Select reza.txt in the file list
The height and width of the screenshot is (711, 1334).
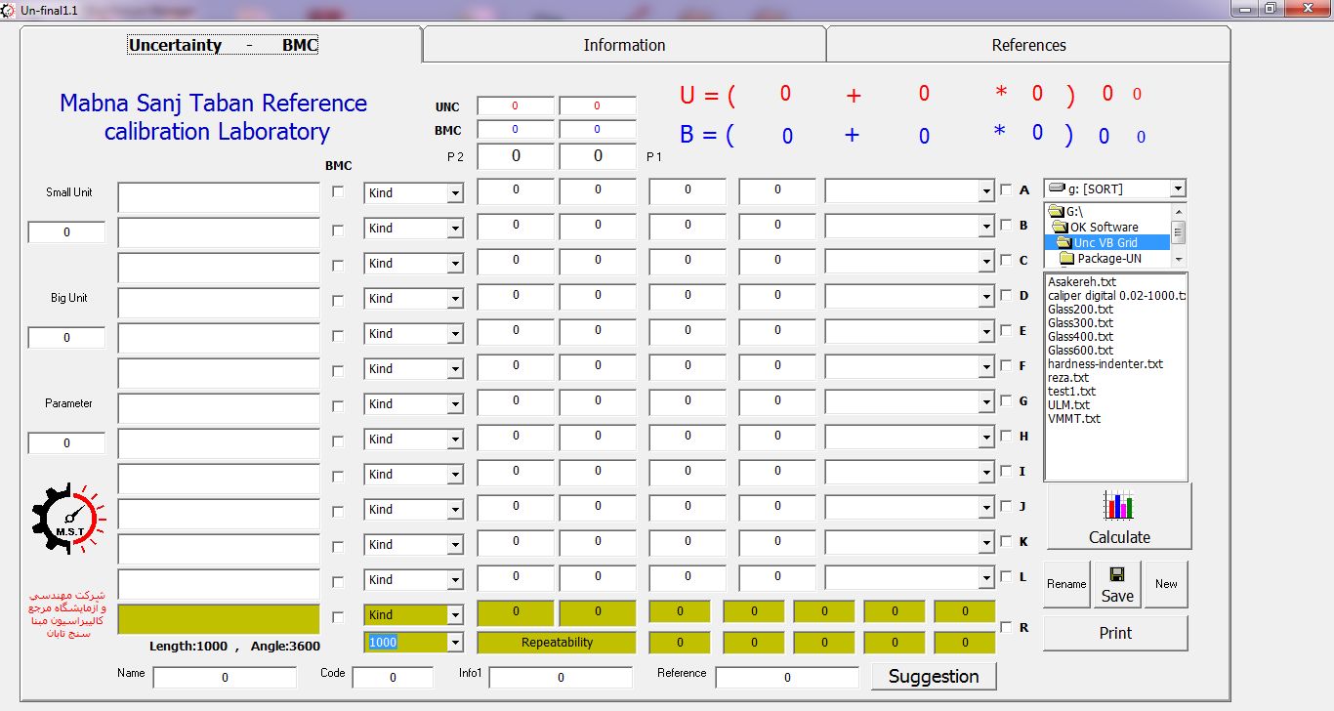[1068, 378]
